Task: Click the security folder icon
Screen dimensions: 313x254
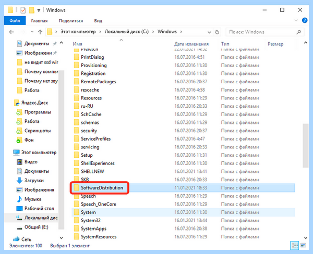Action: pos(76,131)
